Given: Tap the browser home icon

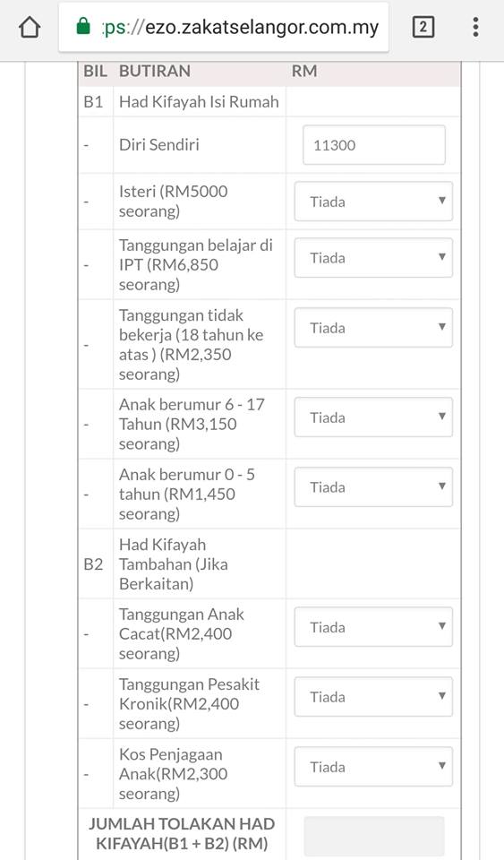Looking at the screenshot, I should click(30, 27).
